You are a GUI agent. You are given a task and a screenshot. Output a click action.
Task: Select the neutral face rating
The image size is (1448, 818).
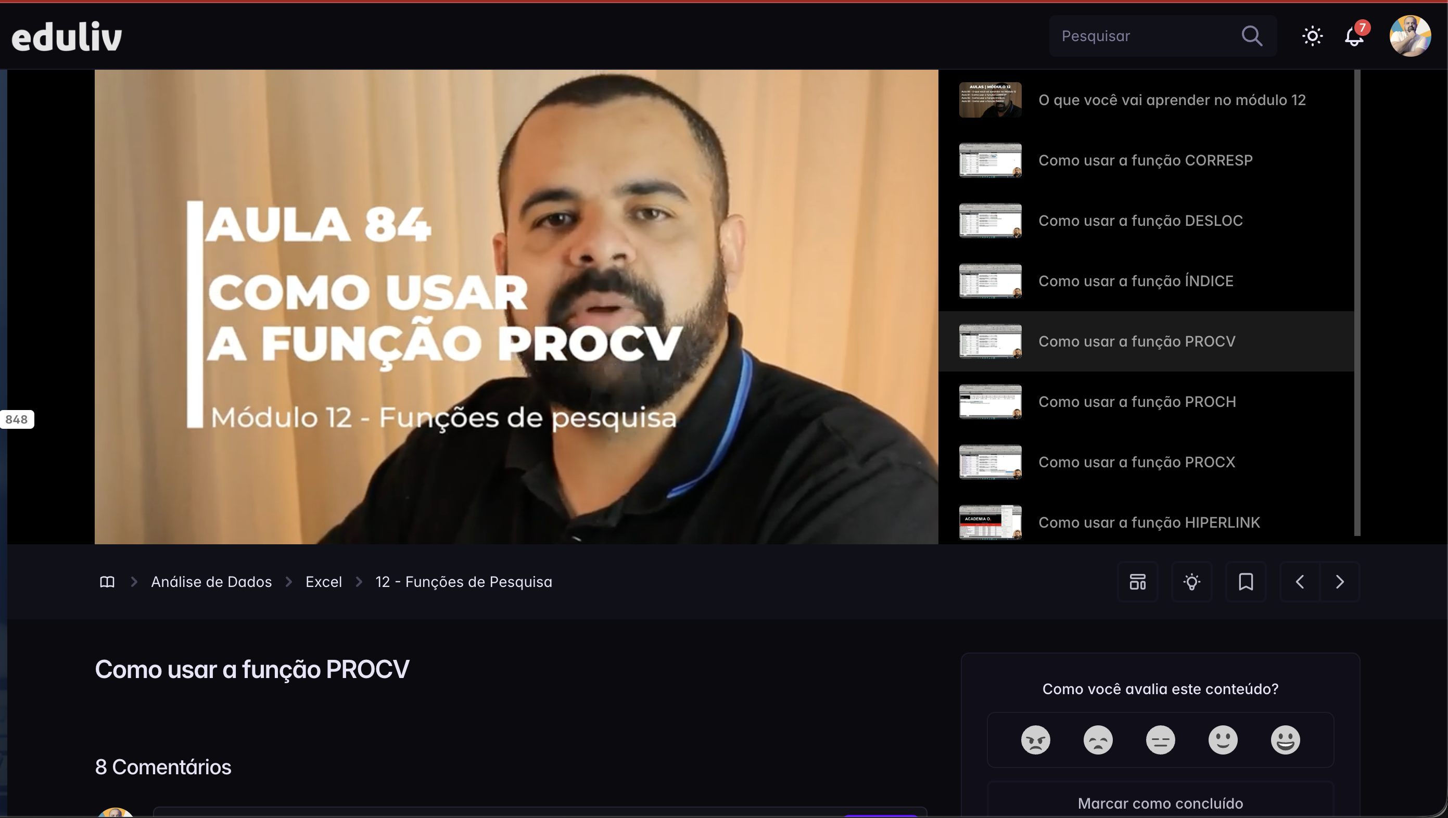click(x=1160, y=739)
